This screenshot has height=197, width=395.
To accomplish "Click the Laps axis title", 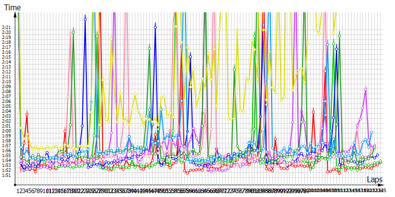I will pyautogui.click(x=375, y=180).
